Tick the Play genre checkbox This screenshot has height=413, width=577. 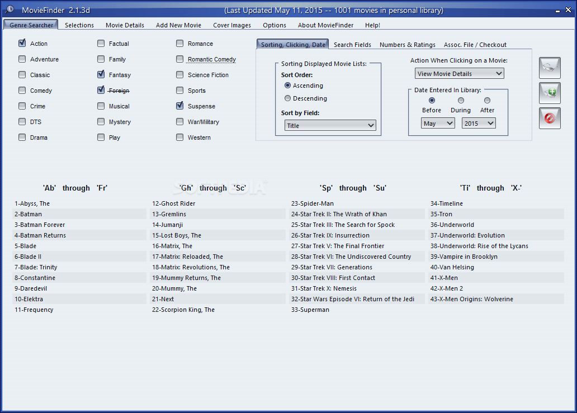[101, 137]
